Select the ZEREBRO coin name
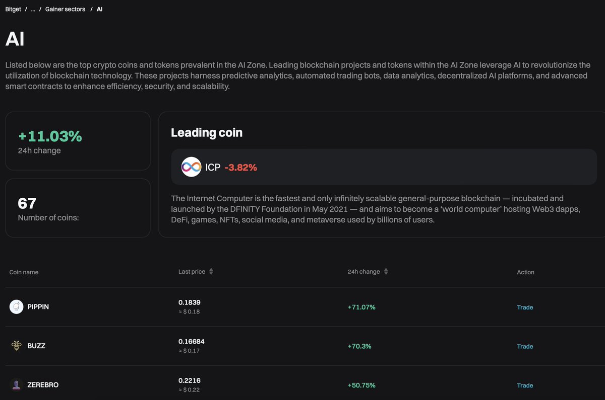This screenshot has height=400, width=605. (x=43, y=385)
